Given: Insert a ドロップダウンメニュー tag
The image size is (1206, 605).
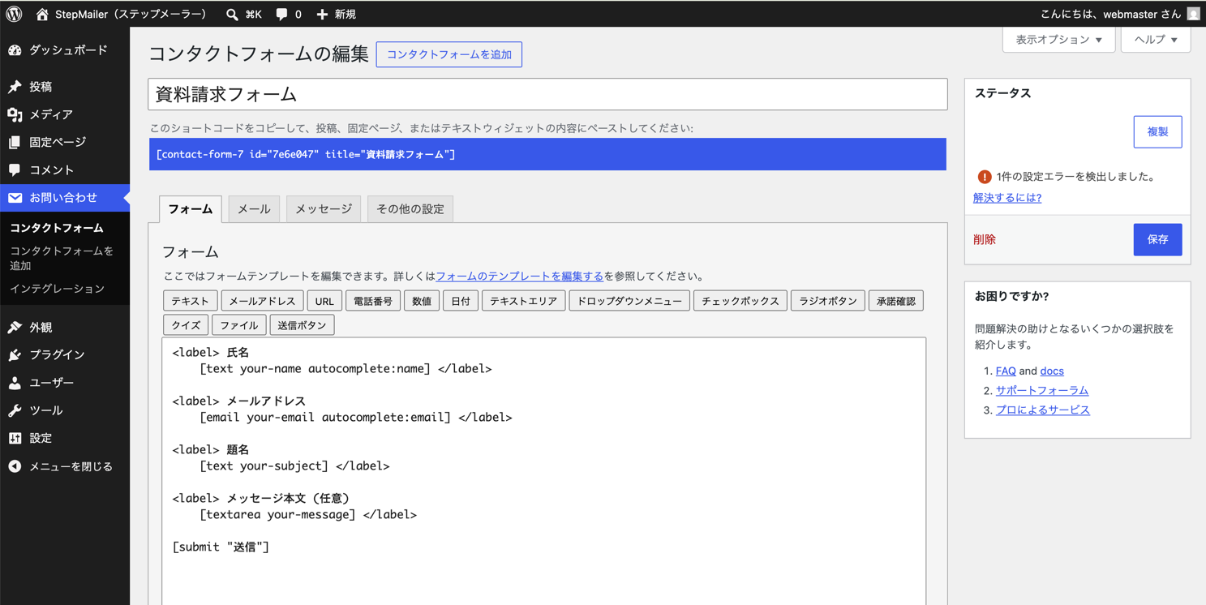Looking at the screenshot, I should (x=629, y=301).
